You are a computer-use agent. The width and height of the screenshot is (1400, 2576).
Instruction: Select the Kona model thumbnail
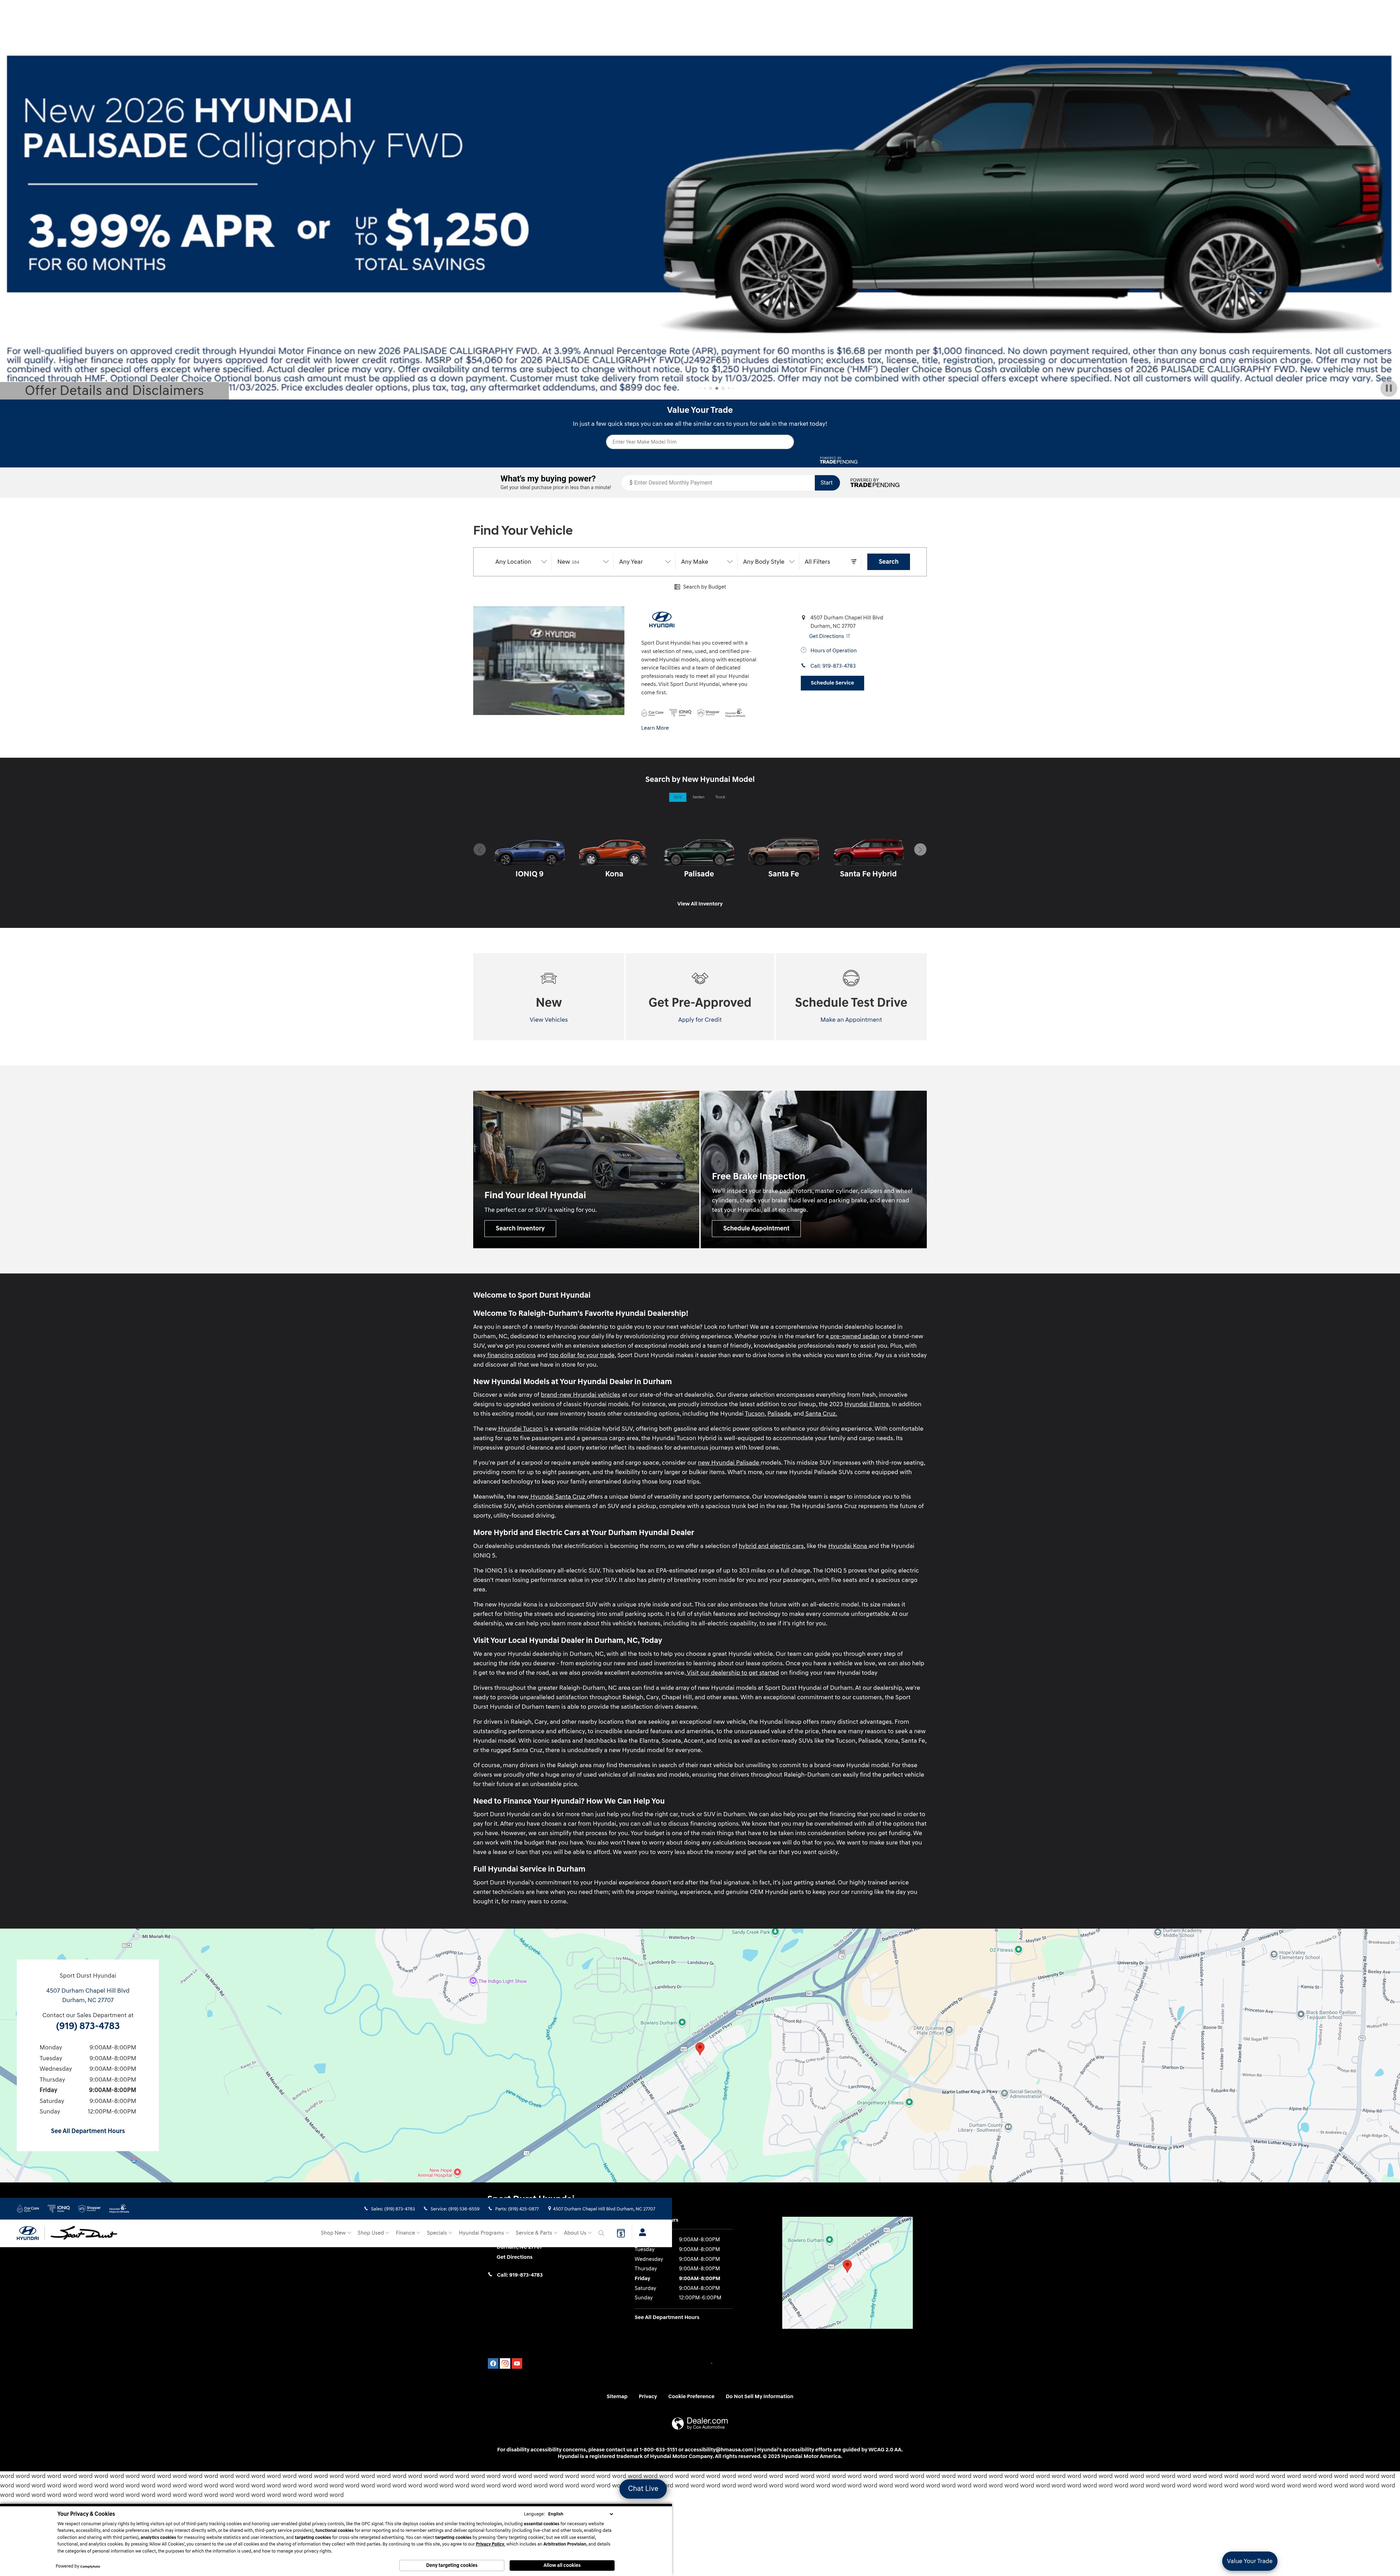614,853
